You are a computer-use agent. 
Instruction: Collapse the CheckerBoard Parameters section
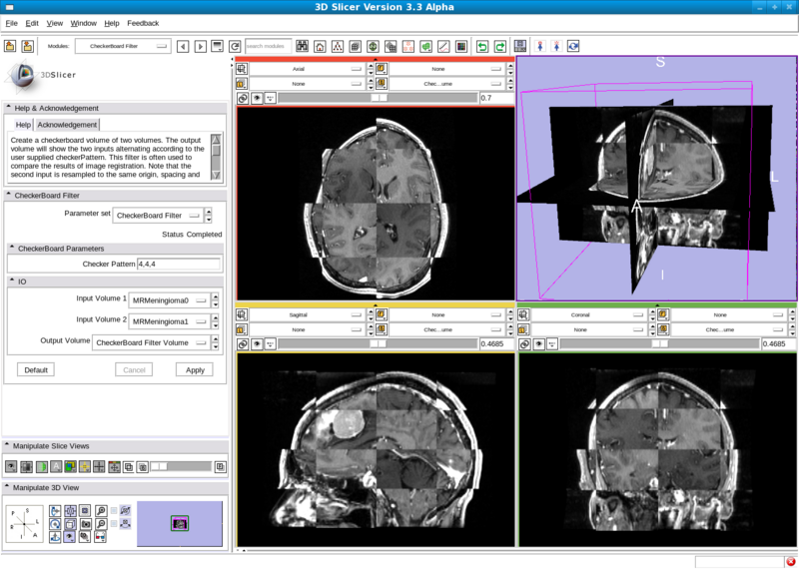click(12, 248)
